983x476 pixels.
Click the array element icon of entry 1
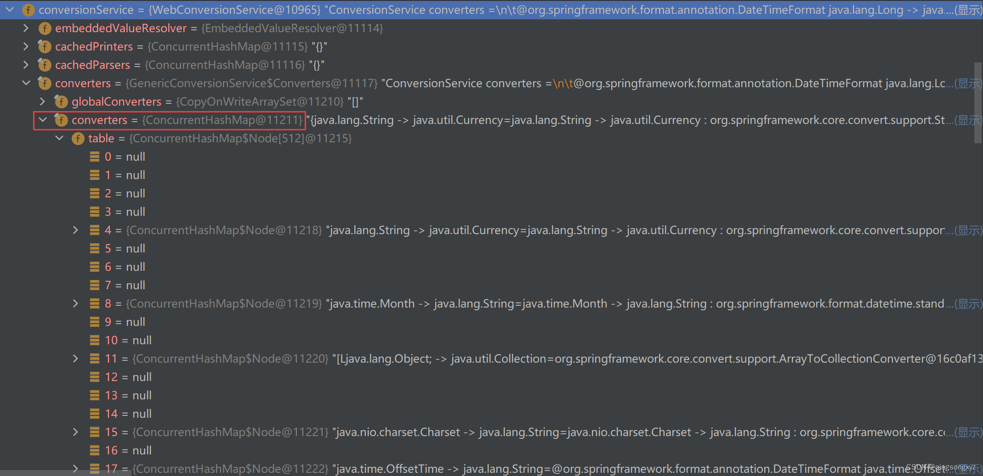point(95,175)
